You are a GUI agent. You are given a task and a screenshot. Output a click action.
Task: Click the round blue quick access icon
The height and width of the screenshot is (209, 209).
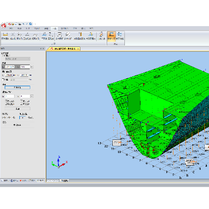coord(31,24)
